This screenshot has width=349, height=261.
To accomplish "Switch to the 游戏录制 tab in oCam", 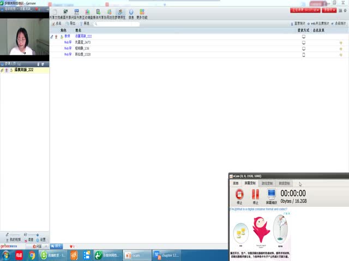I will tap(268, 183).
